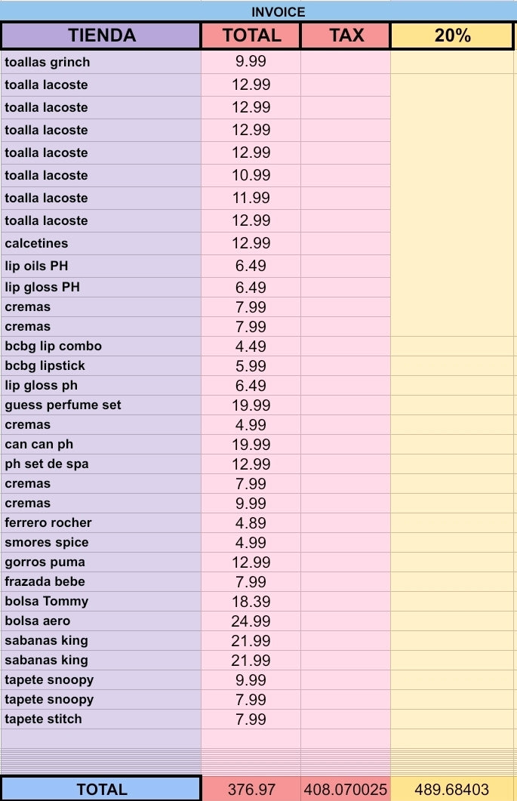Select the INVOICE title cell

[x=278, y=11]
